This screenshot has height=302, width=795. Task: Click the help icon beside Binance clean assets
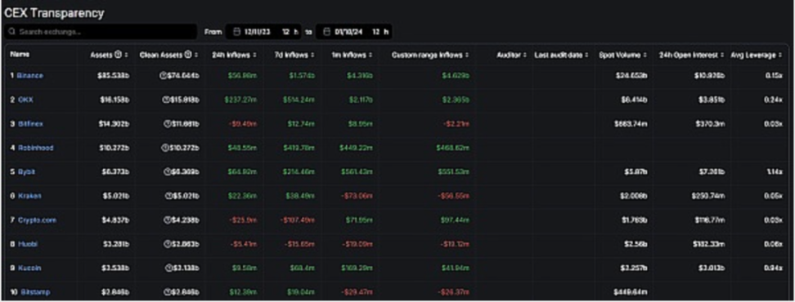pyautogui.click(x=164, y=76)
